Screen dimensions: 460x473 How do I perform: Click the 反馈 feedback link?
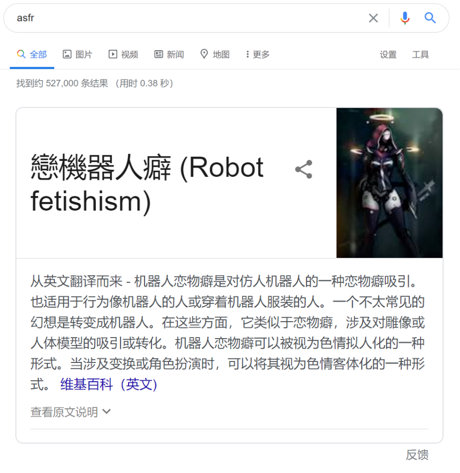(417, 455)
